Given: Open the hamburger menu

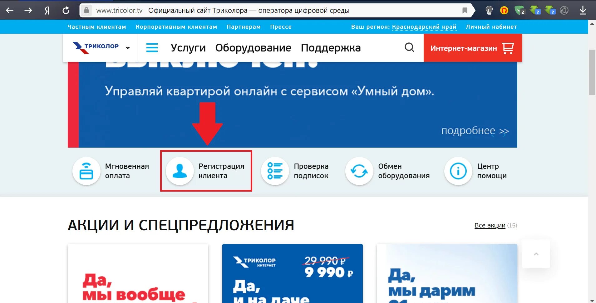Looking at the screenshot, I should 152,48.
